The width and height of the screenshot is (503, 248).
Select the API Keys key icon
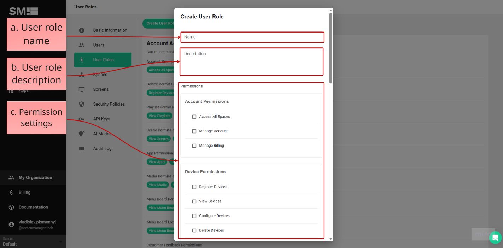click(82, 119)
